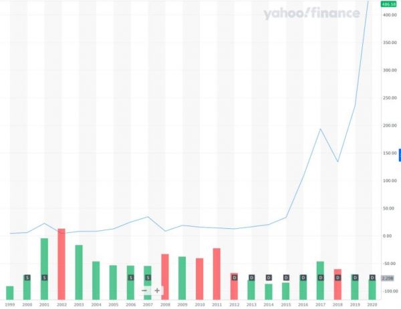Click the blue tab on right edge
Image resolution: width=401 pixels, height=309 pixels.
point(399,155)
